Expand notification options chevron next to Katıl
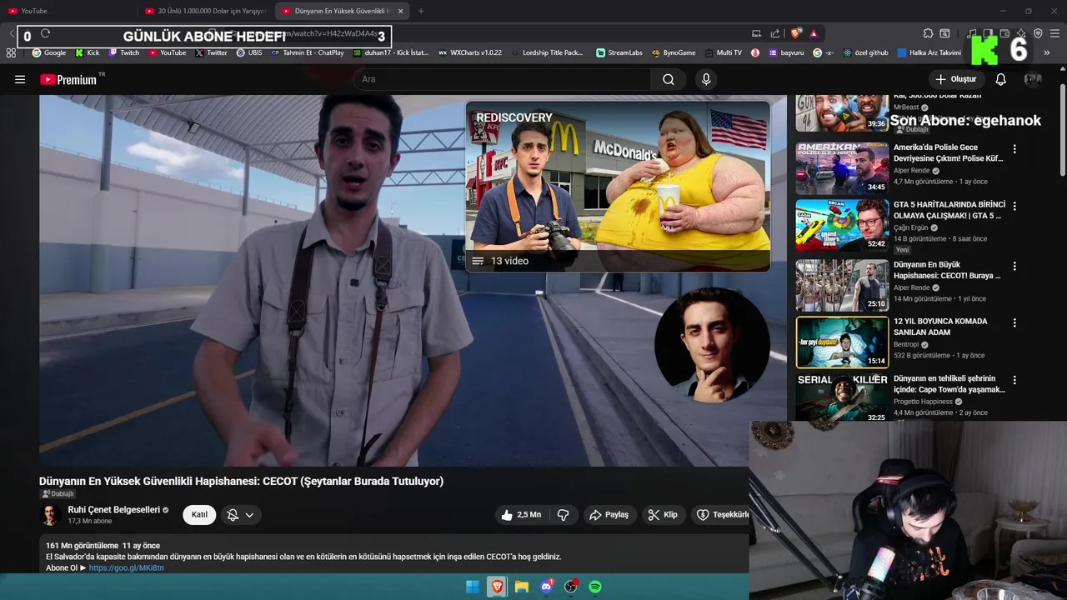This screenshot has width=1067, height=600. [x=249, y=515]
